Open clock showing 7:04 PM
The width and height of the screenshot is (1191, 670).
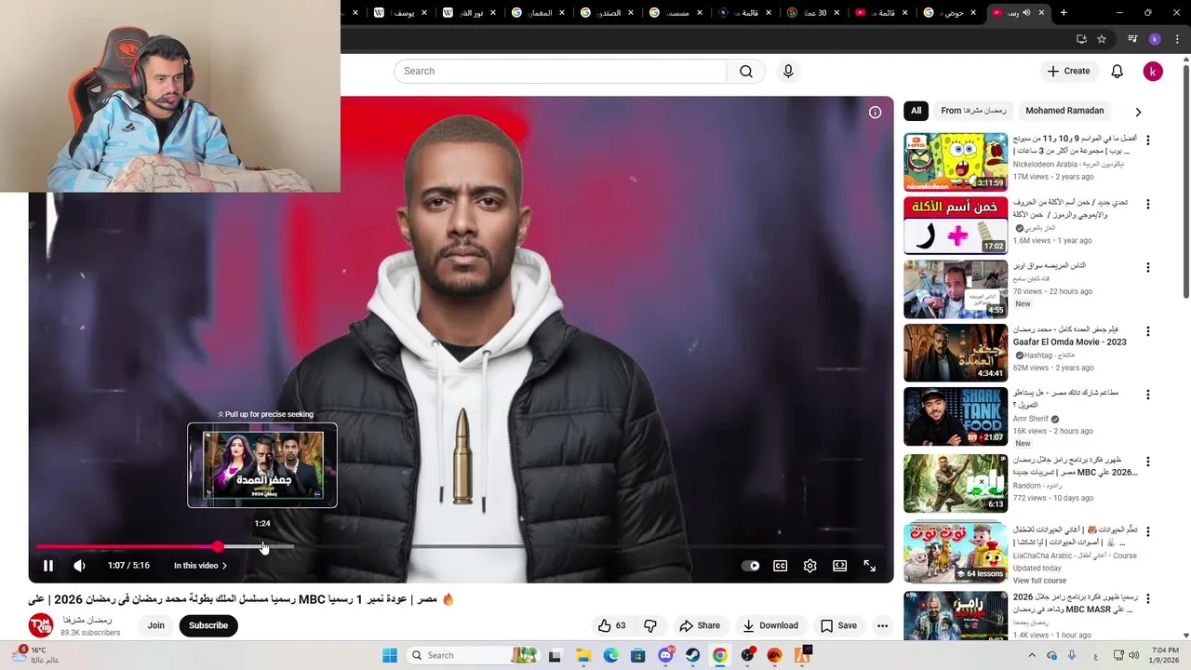[1165, 655]
